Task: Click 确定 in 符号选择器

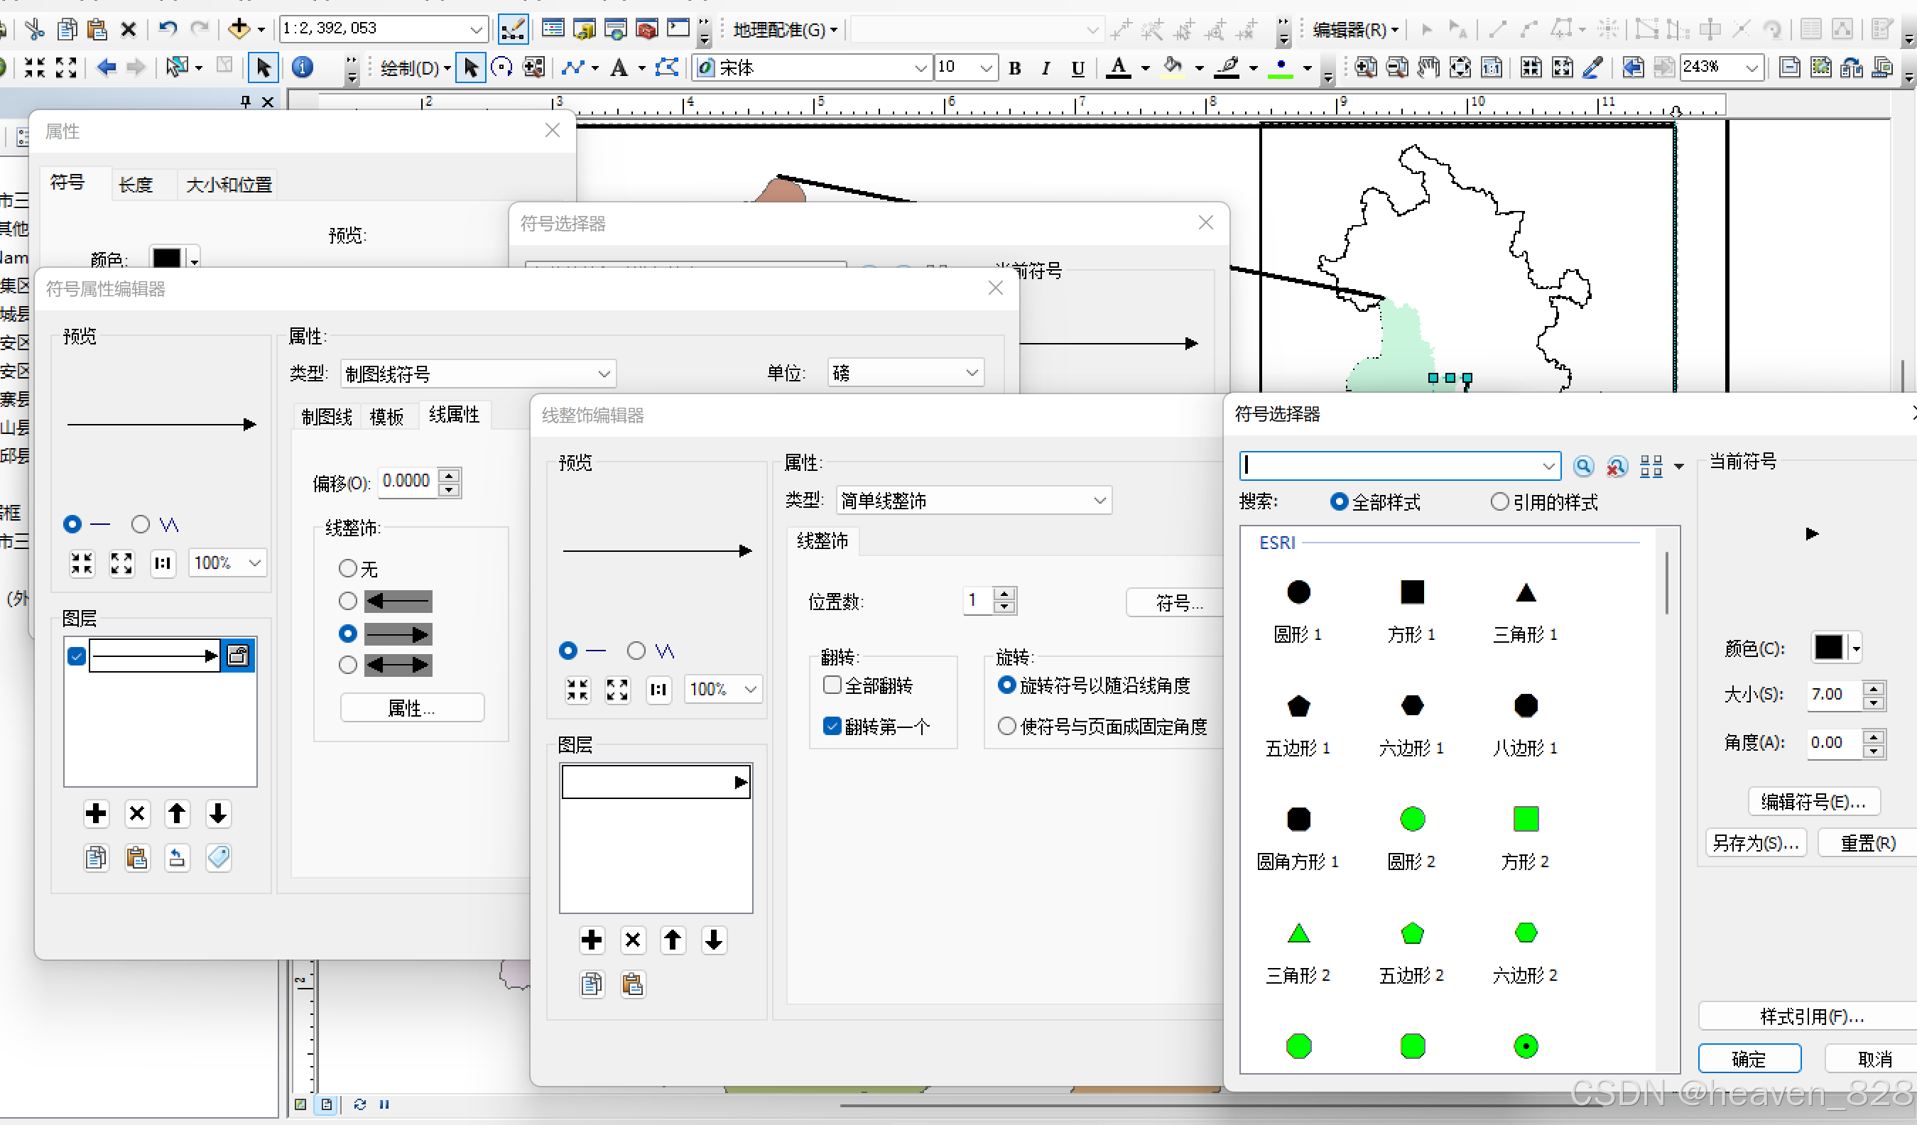Action: tap(1748, 1059)
